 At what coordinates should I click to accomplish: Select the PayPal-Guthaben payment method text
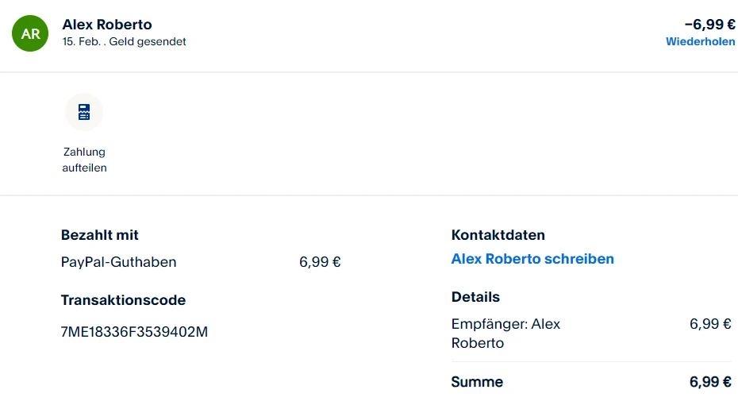[118, 262]
